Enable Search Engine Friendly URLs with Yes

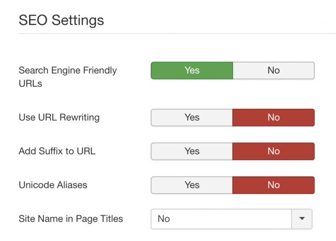pyautogui.click(x=192, y=70)
